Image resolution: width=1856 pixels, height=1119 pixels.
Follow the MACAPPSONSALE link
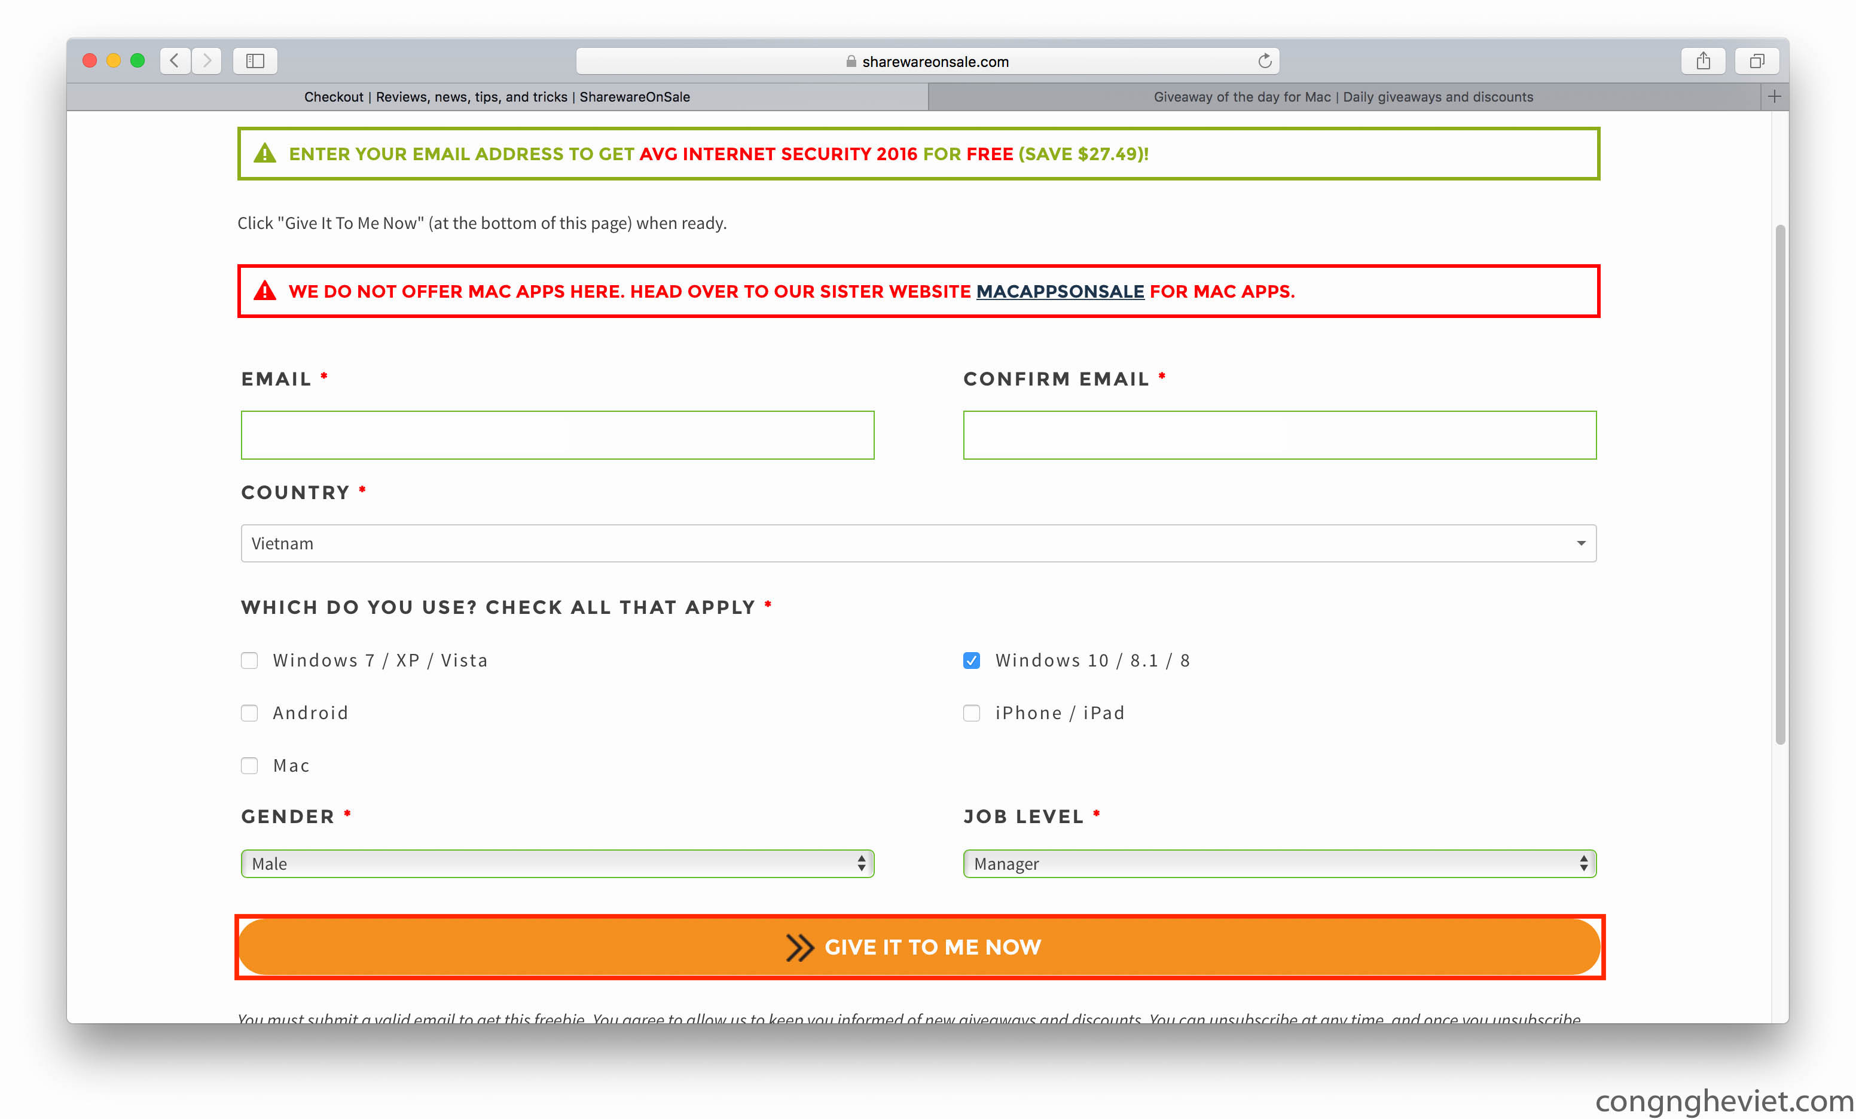[1060, 292]
